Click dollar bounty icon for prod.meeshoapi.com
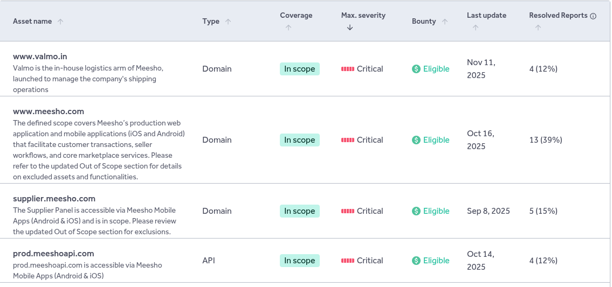 tap(416, 261)
